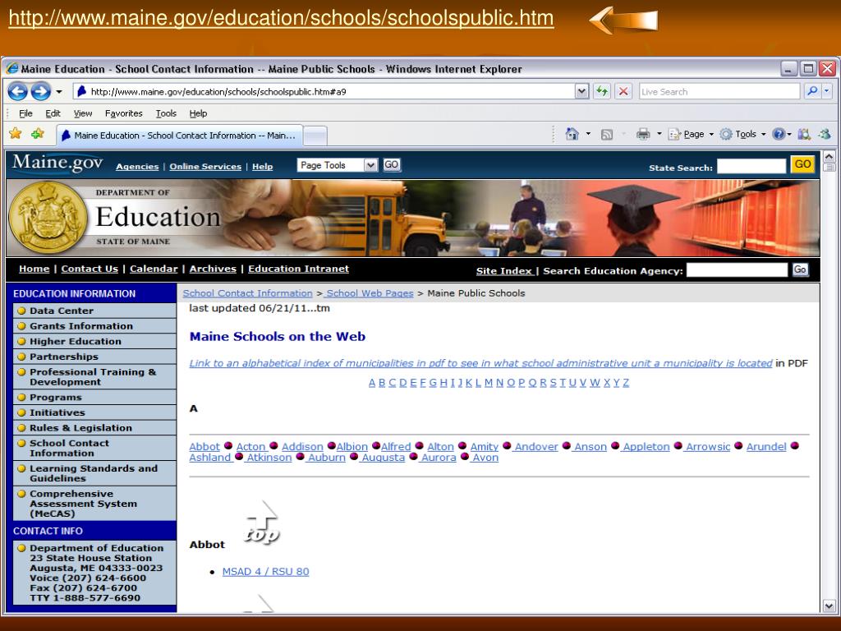Click the Messenger toolbar icon
841x631 pixels.
click(824, 134)
